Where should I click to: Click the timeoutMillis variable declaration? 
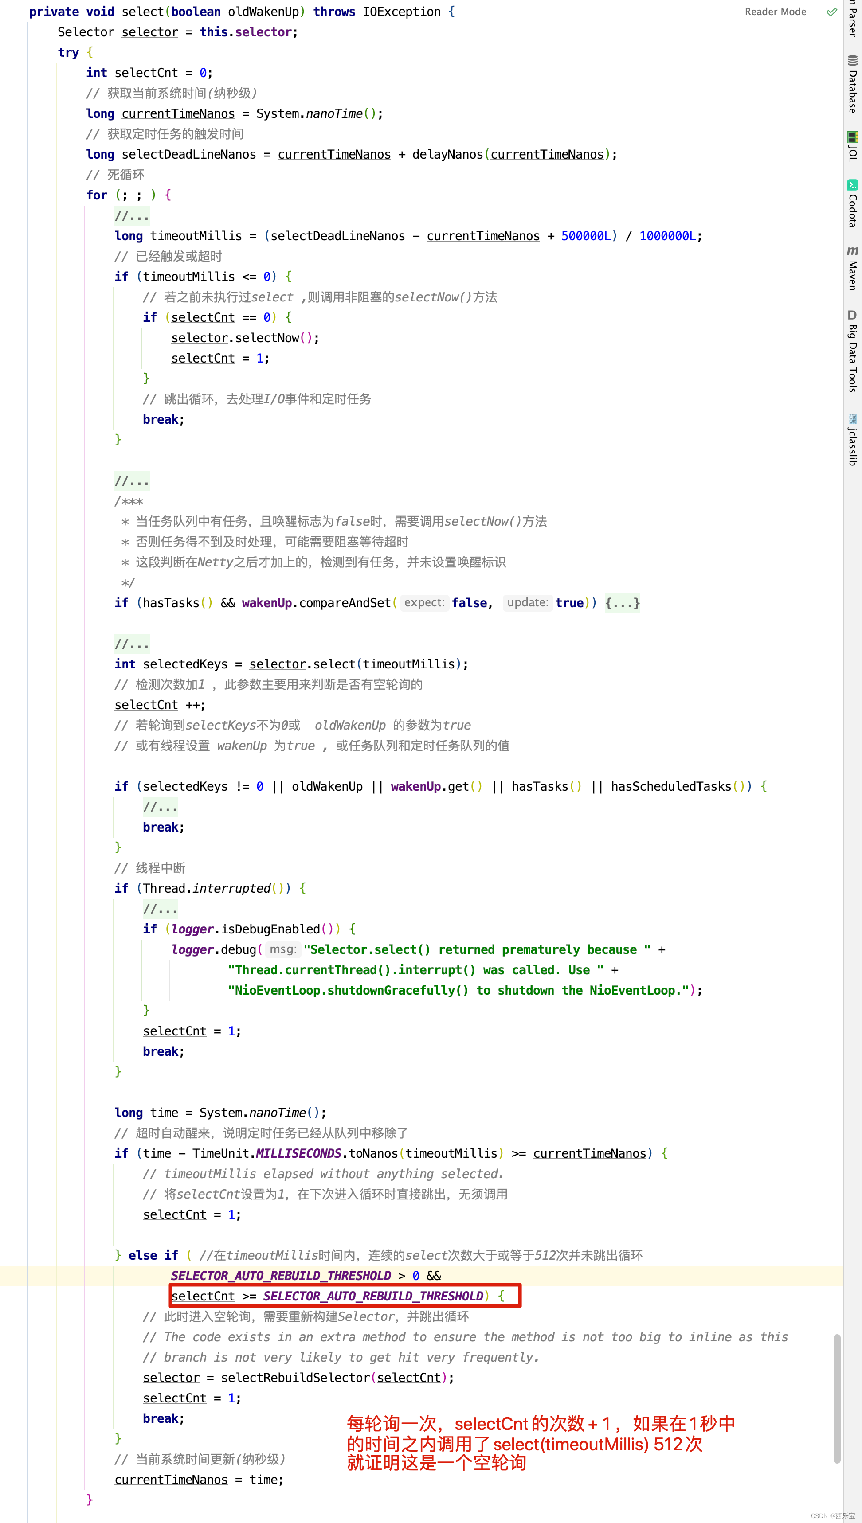pos(196,236)
